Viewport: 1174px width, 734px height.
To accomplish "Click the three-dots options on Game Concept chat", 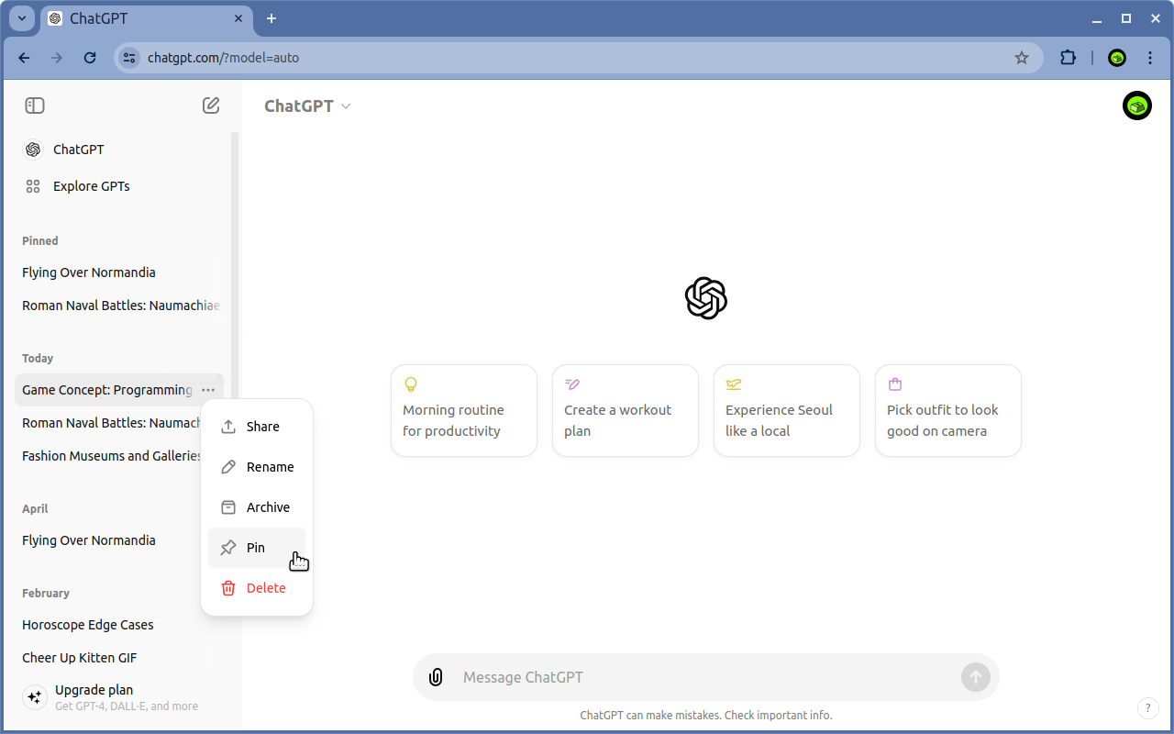I will pyautogui.click(x=208, y=390).
